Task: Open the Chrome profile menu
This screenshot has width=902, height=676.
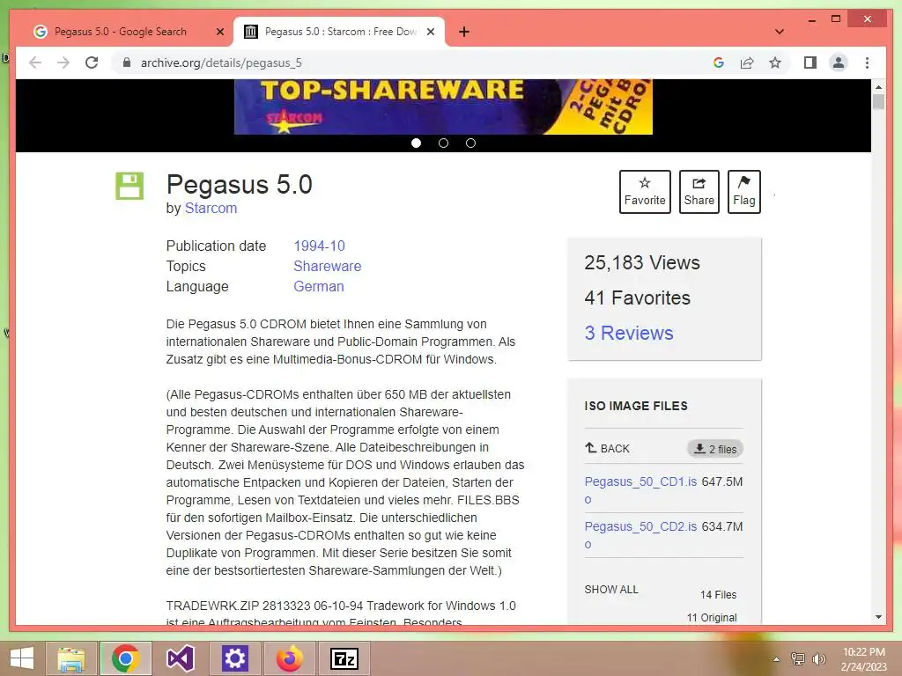Action: [x=839, y=62]
